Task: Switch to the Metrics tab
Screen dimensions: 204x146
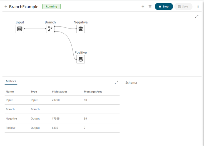Action: 11,81
